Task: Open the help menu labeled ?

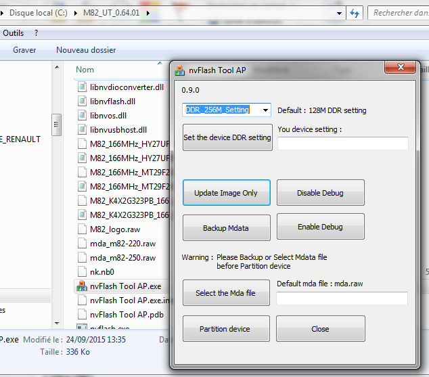Action: click(x=37, y=33)
